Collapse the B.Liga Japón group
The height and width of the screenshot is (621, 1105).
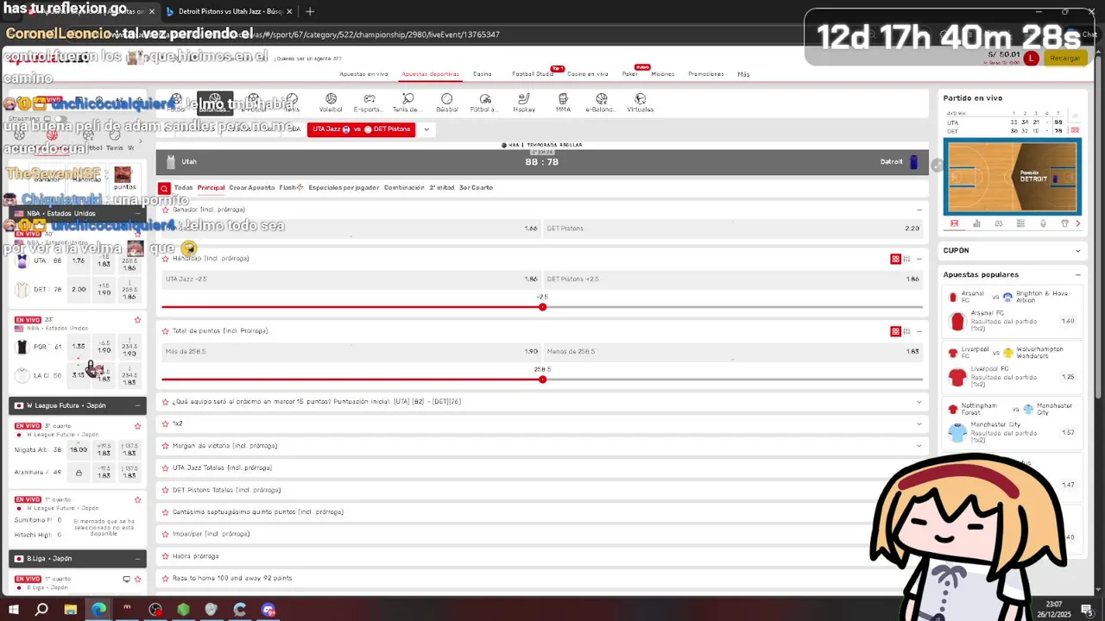(137, 559)
